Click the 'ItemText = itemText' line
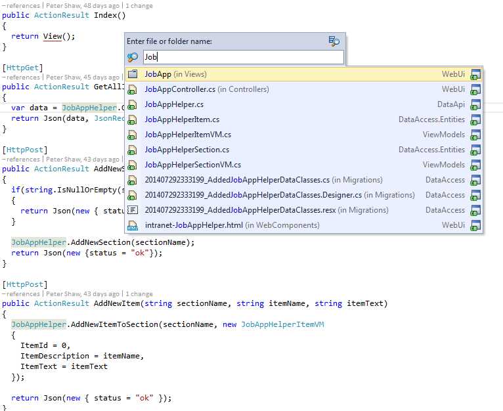The height and width of the screenshot is (411, 503). coord(64,366)
